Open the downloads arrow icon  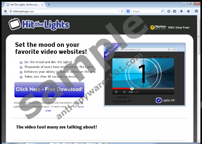click(181, 11)
